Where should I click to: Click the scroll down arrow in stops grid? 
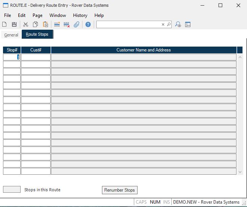tap(240, 172)
